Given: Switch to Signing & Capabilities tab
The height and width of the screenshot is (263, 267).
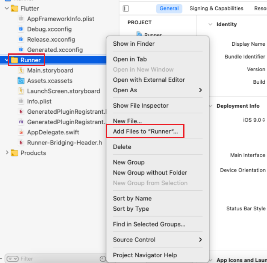Looking at the screenshot, I should point(216,8).
